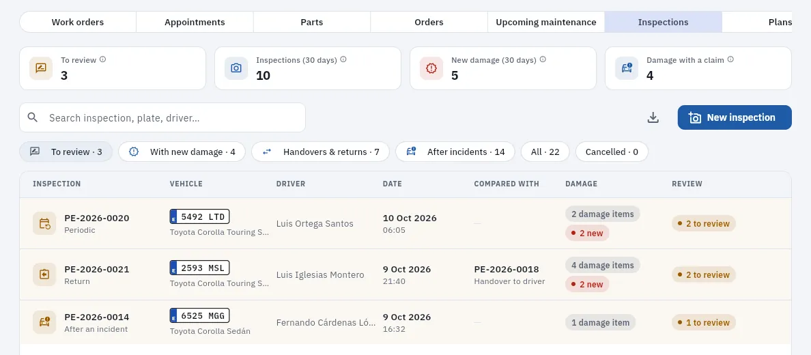
Task: Click 2 new badge in PE-2026-0021 row
Action: (587, 284)
